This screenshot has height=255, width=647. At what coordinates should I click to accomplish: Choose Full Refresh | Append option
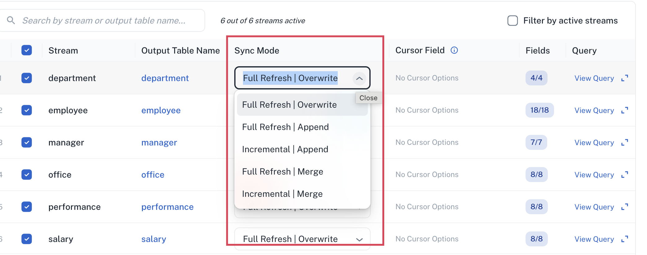pyautogui.click(x=302, y=127)
